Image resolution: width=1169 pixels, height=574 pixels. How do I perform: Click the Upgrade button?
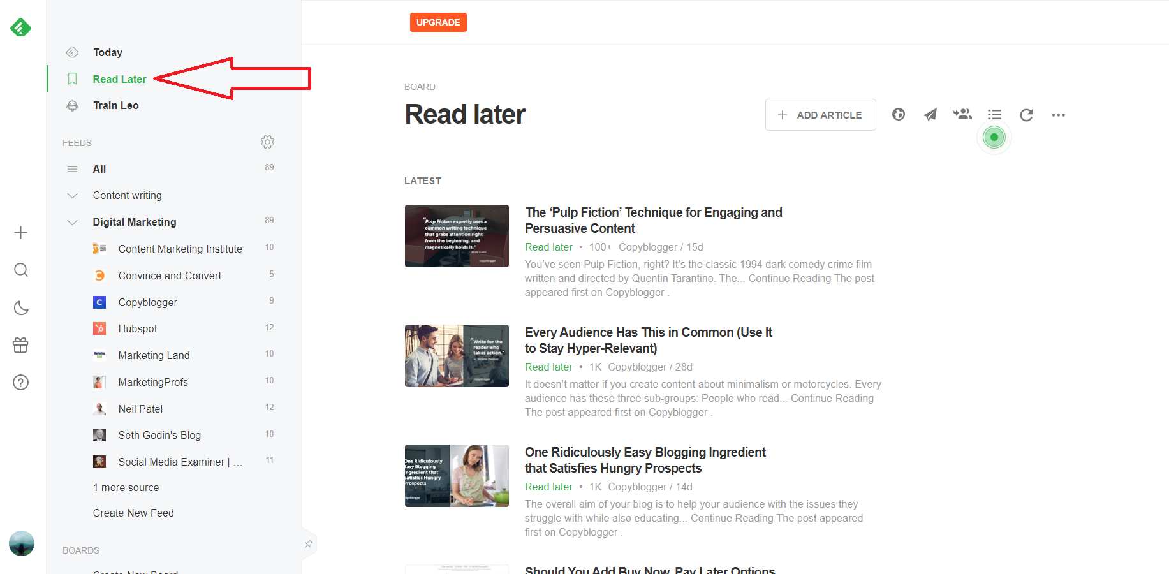click(438, 22)
